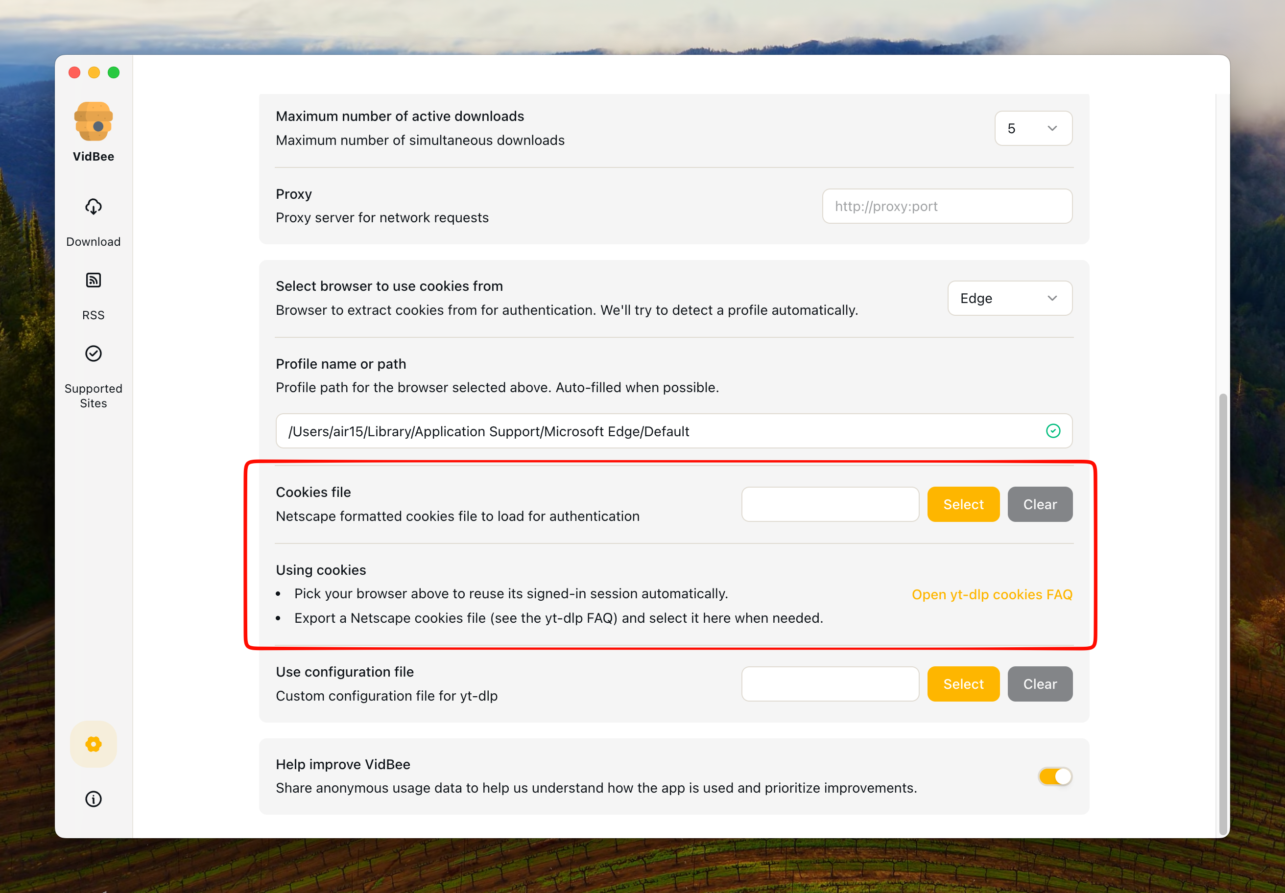Image resolution: width=1285 pixels, height=893 pixels.
Task: Click the VidBee logo icon
Action: tap(93, 121)
